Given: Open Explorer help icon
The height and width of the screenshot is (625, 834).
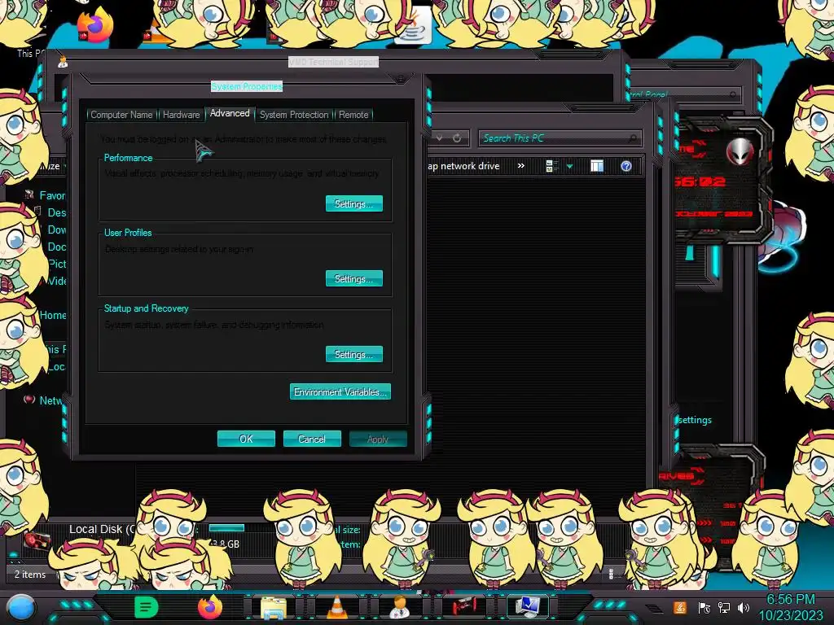Looking at the screenshot, I should [x=626, y=166].
